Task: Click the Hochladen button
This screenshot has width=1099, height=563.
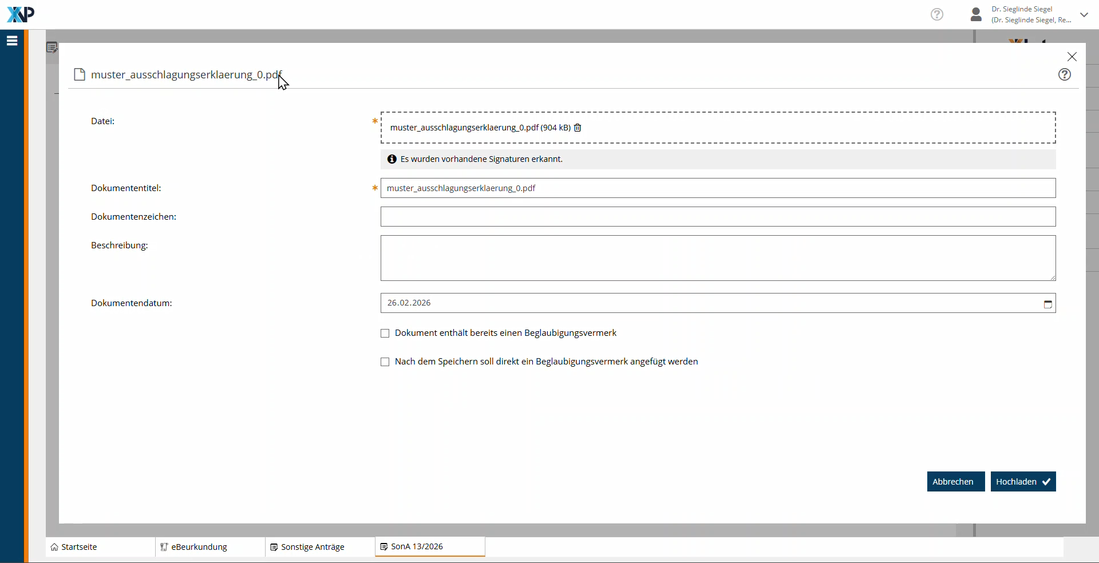Action: (x=1022, y=482)
